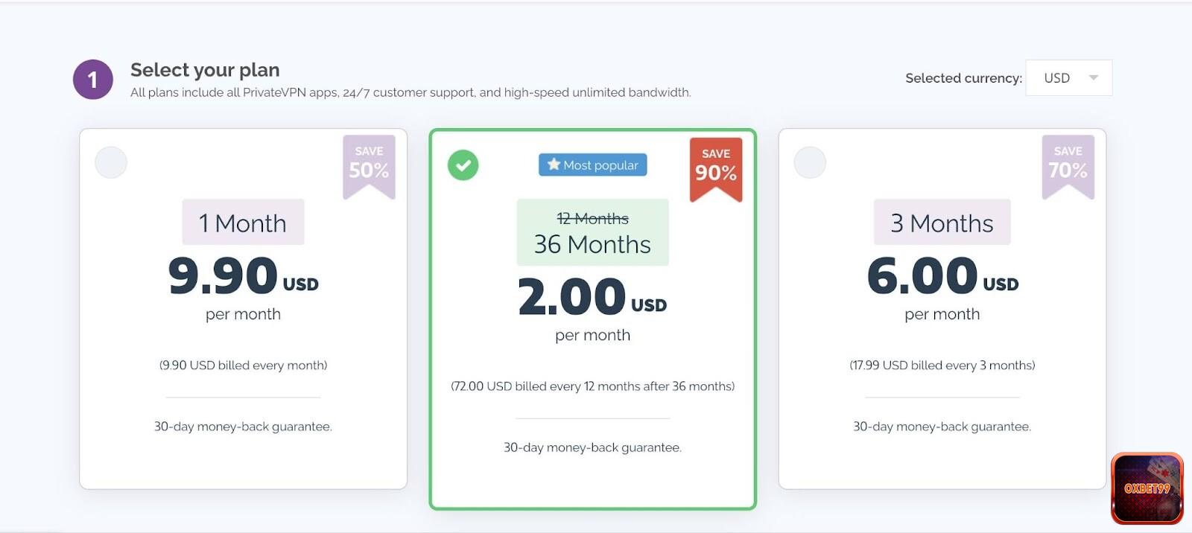Click the 72.00 USD billing note text
1192x533 pixels.
coord(592,386)
